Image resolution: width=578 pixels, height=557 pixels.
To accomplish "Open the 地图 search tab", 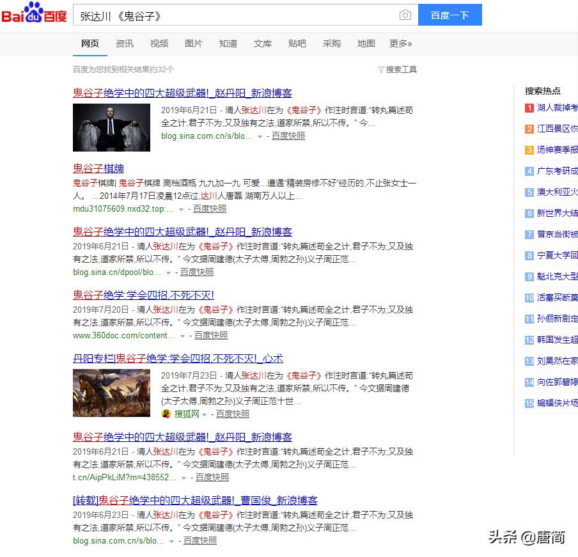I will tap(366, 43).
